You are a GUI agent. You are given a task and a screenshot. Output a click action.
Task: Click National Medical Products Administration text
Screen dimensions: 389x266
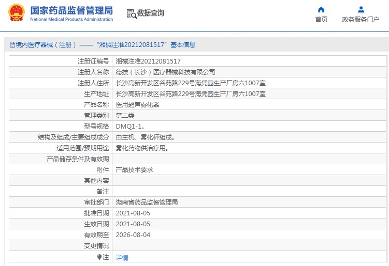click(71, 19)
